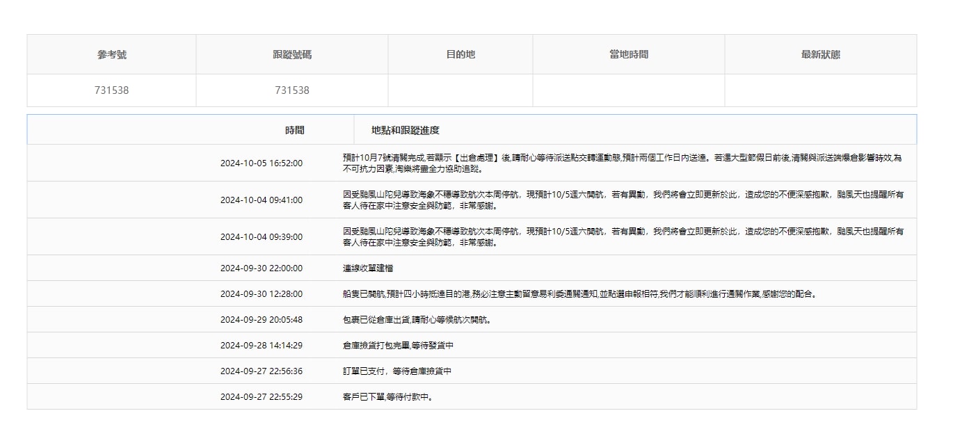
Task: Click the '目的地' column header
Action: coord(461,54)
